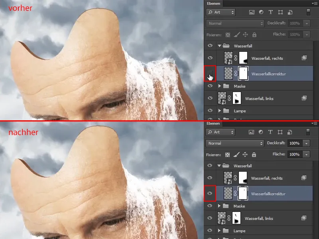Click mask link icon of Wasserfall, rechts in vorher panel
Image resolution: width=319 pixels, height=239 pixels.
point(236,58)
